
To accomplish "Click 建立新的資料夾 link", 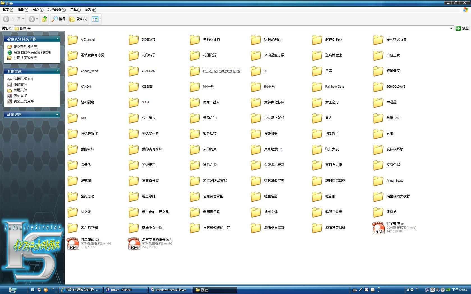I will pyautogui.click(x=25, y=47).
